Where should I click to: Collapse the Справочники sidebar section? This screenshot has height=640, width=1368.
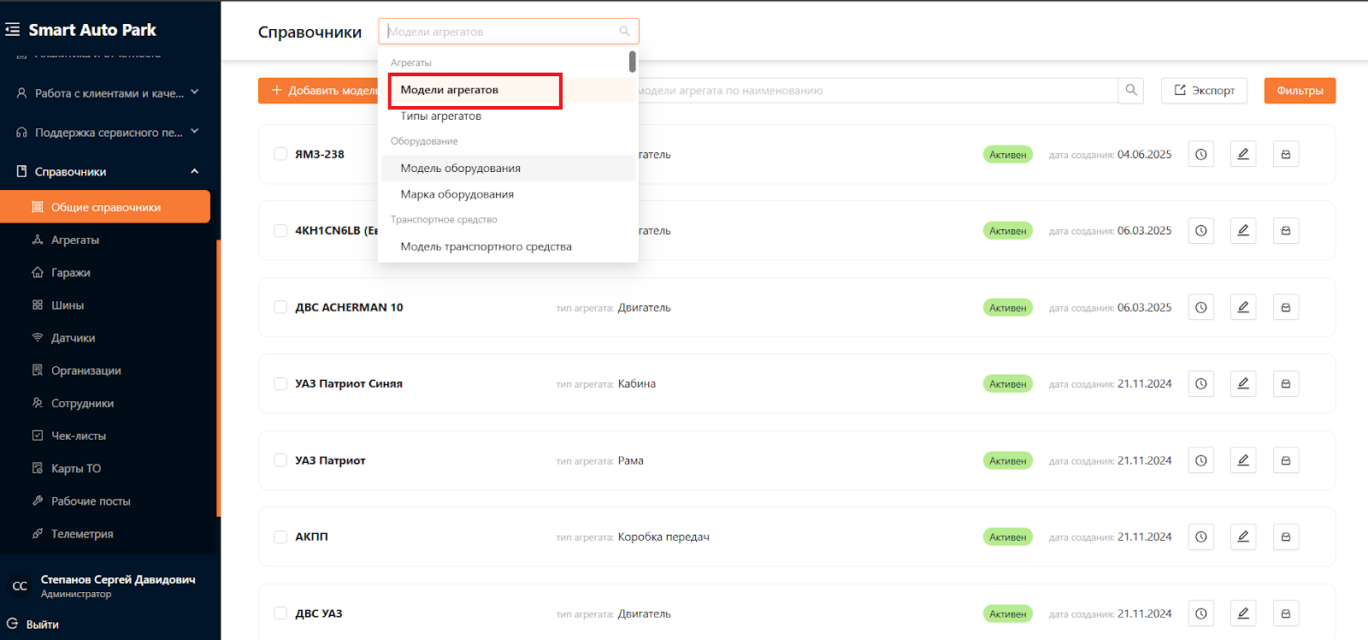(194, 172)
